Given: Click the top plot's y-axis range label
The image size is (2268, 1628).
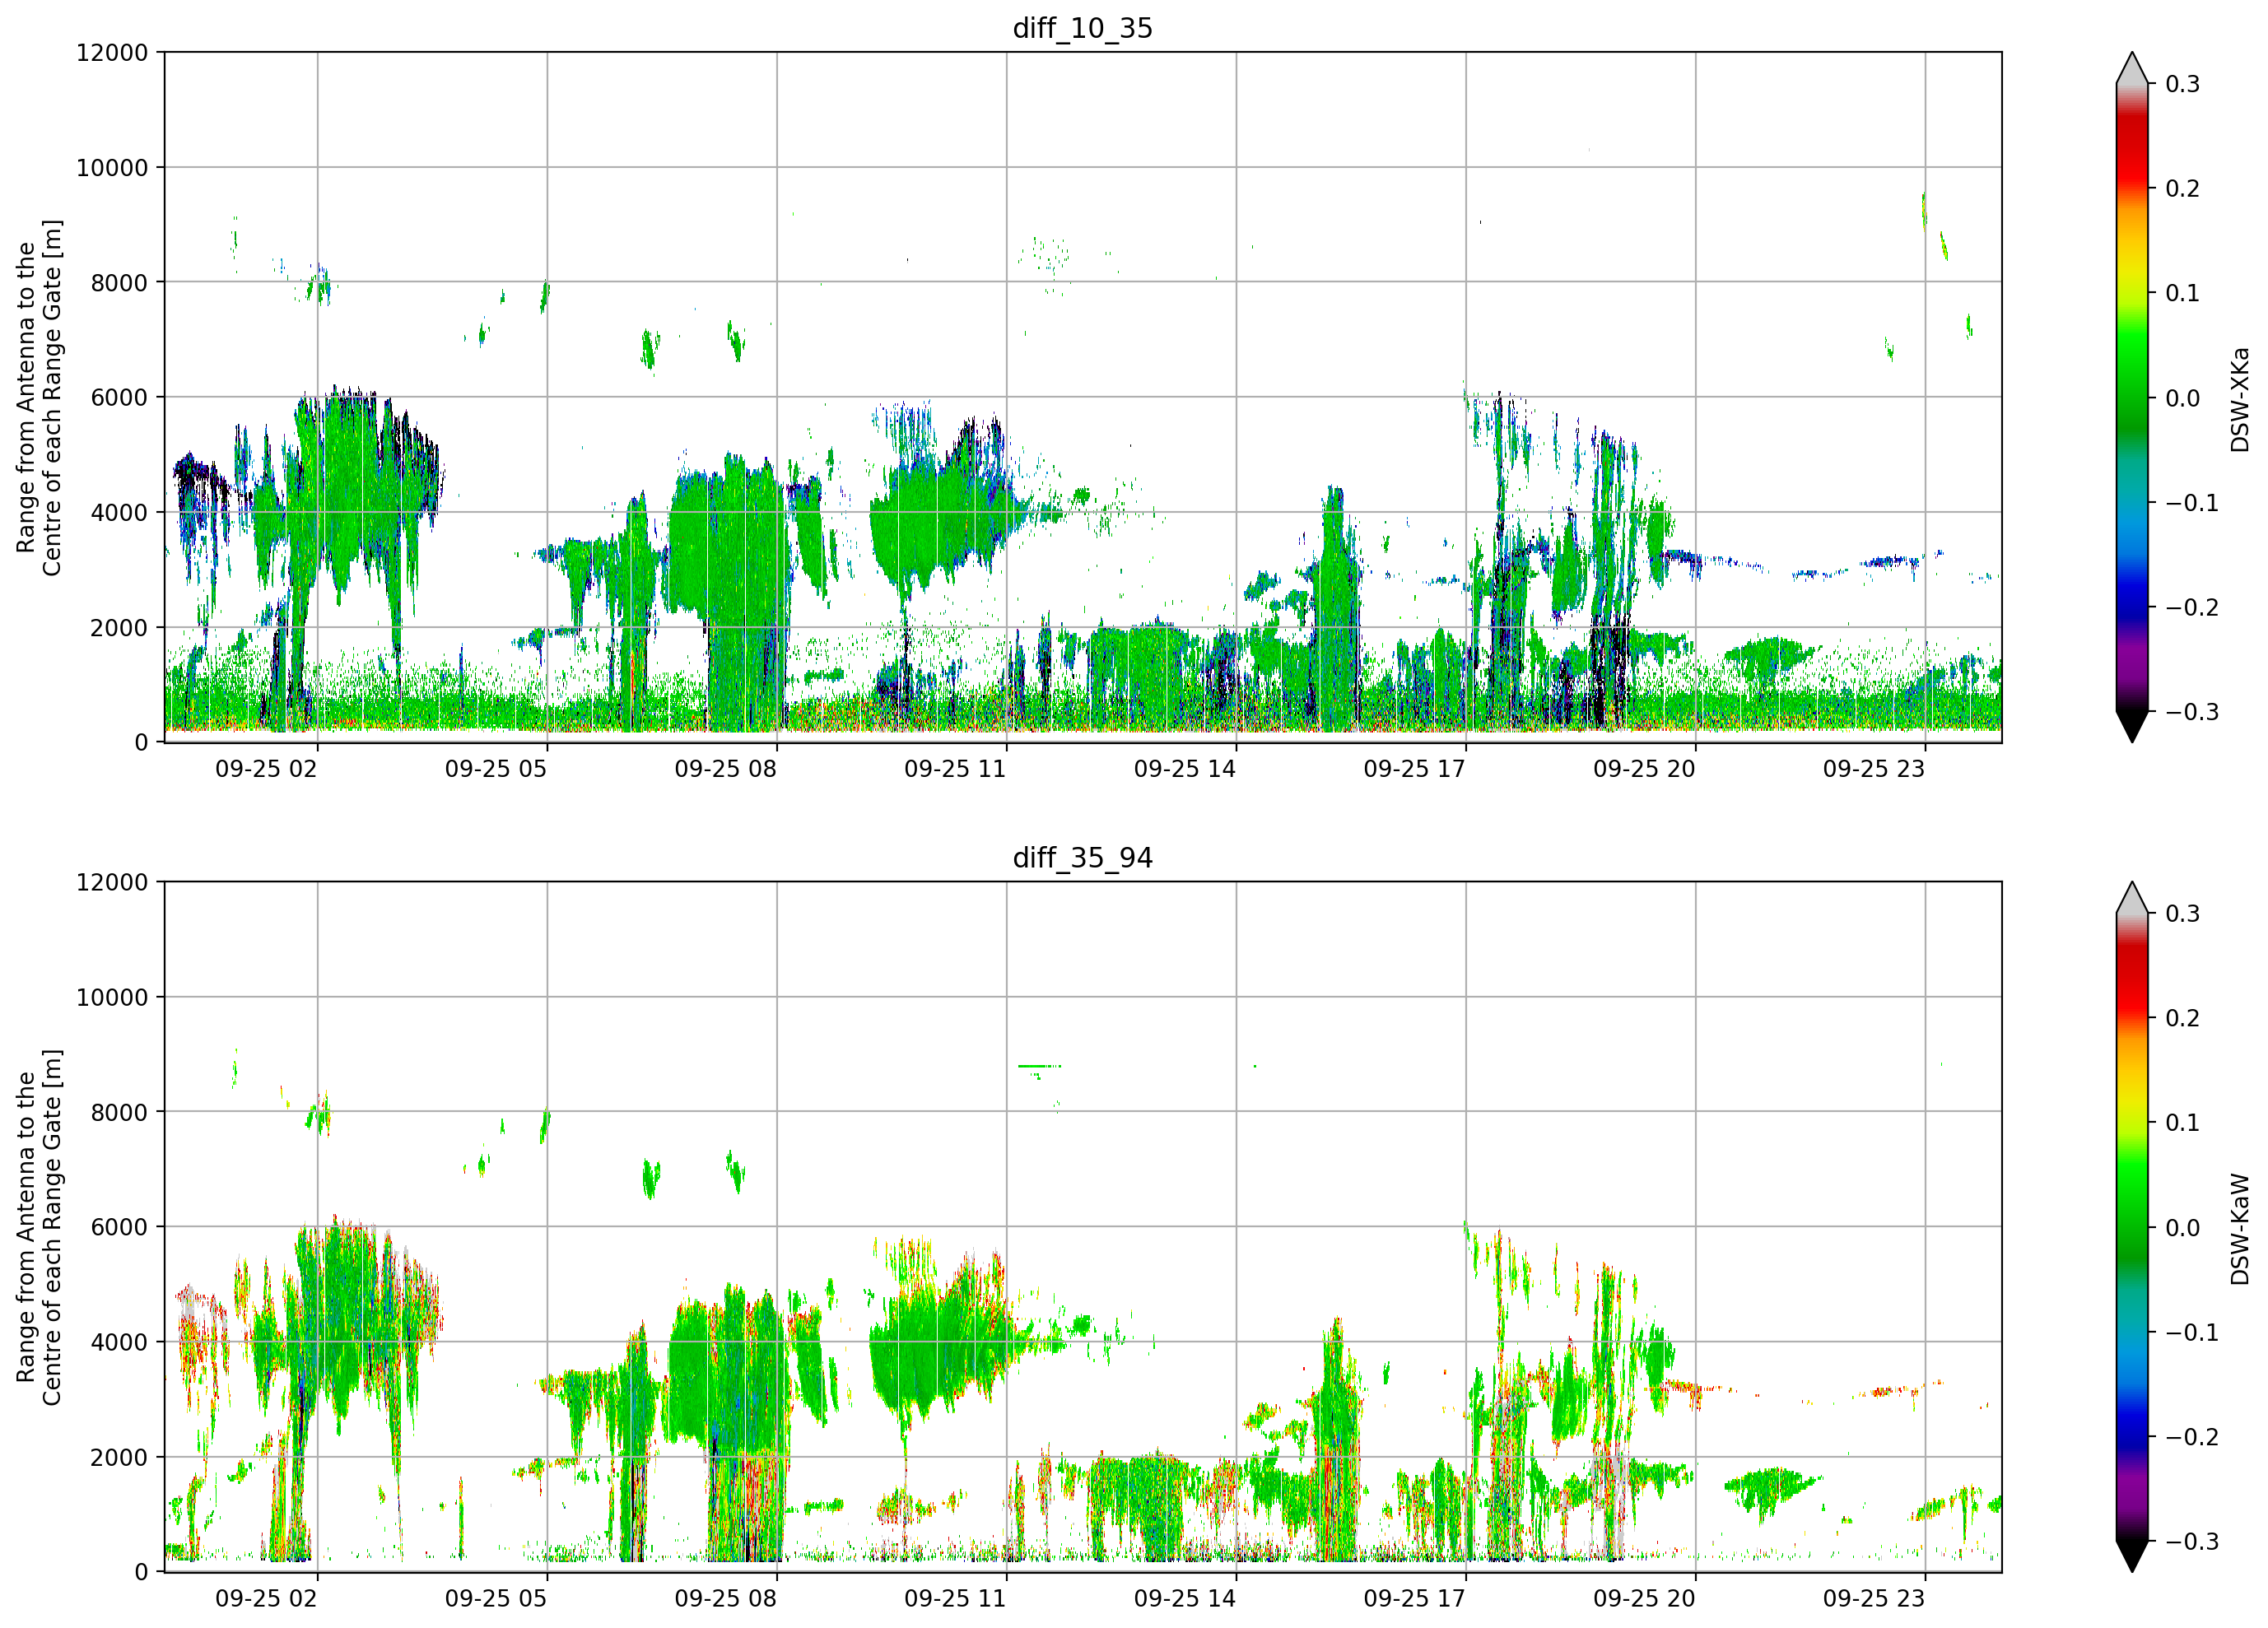Looking at the screenshot, I should 39,397.
